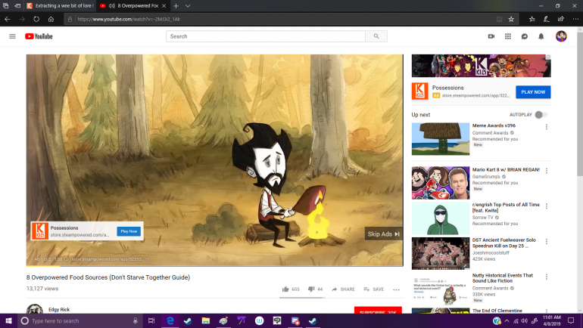
Task: Open the account avatar menu
Action: coord(561,36)
